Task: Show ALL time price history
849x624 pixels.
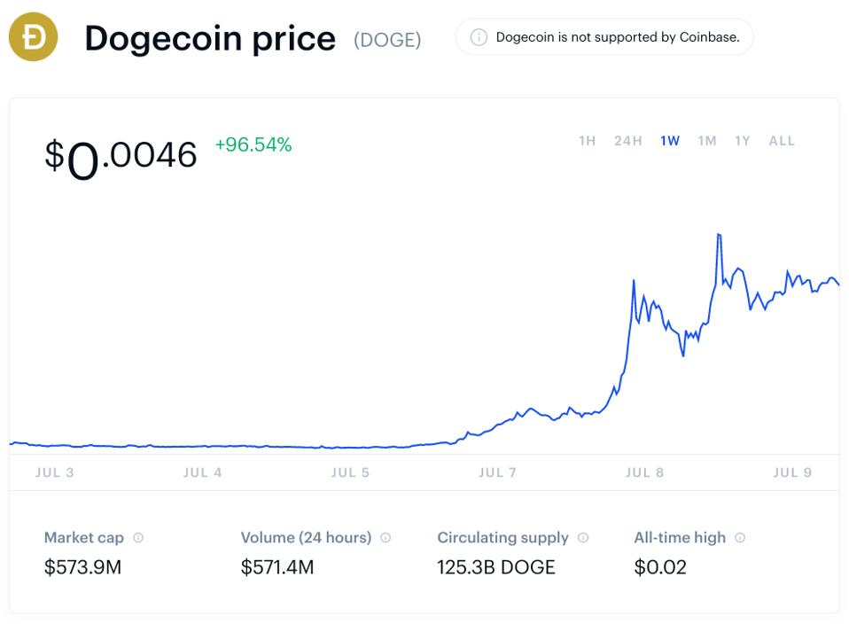Action: pos(782,141)
